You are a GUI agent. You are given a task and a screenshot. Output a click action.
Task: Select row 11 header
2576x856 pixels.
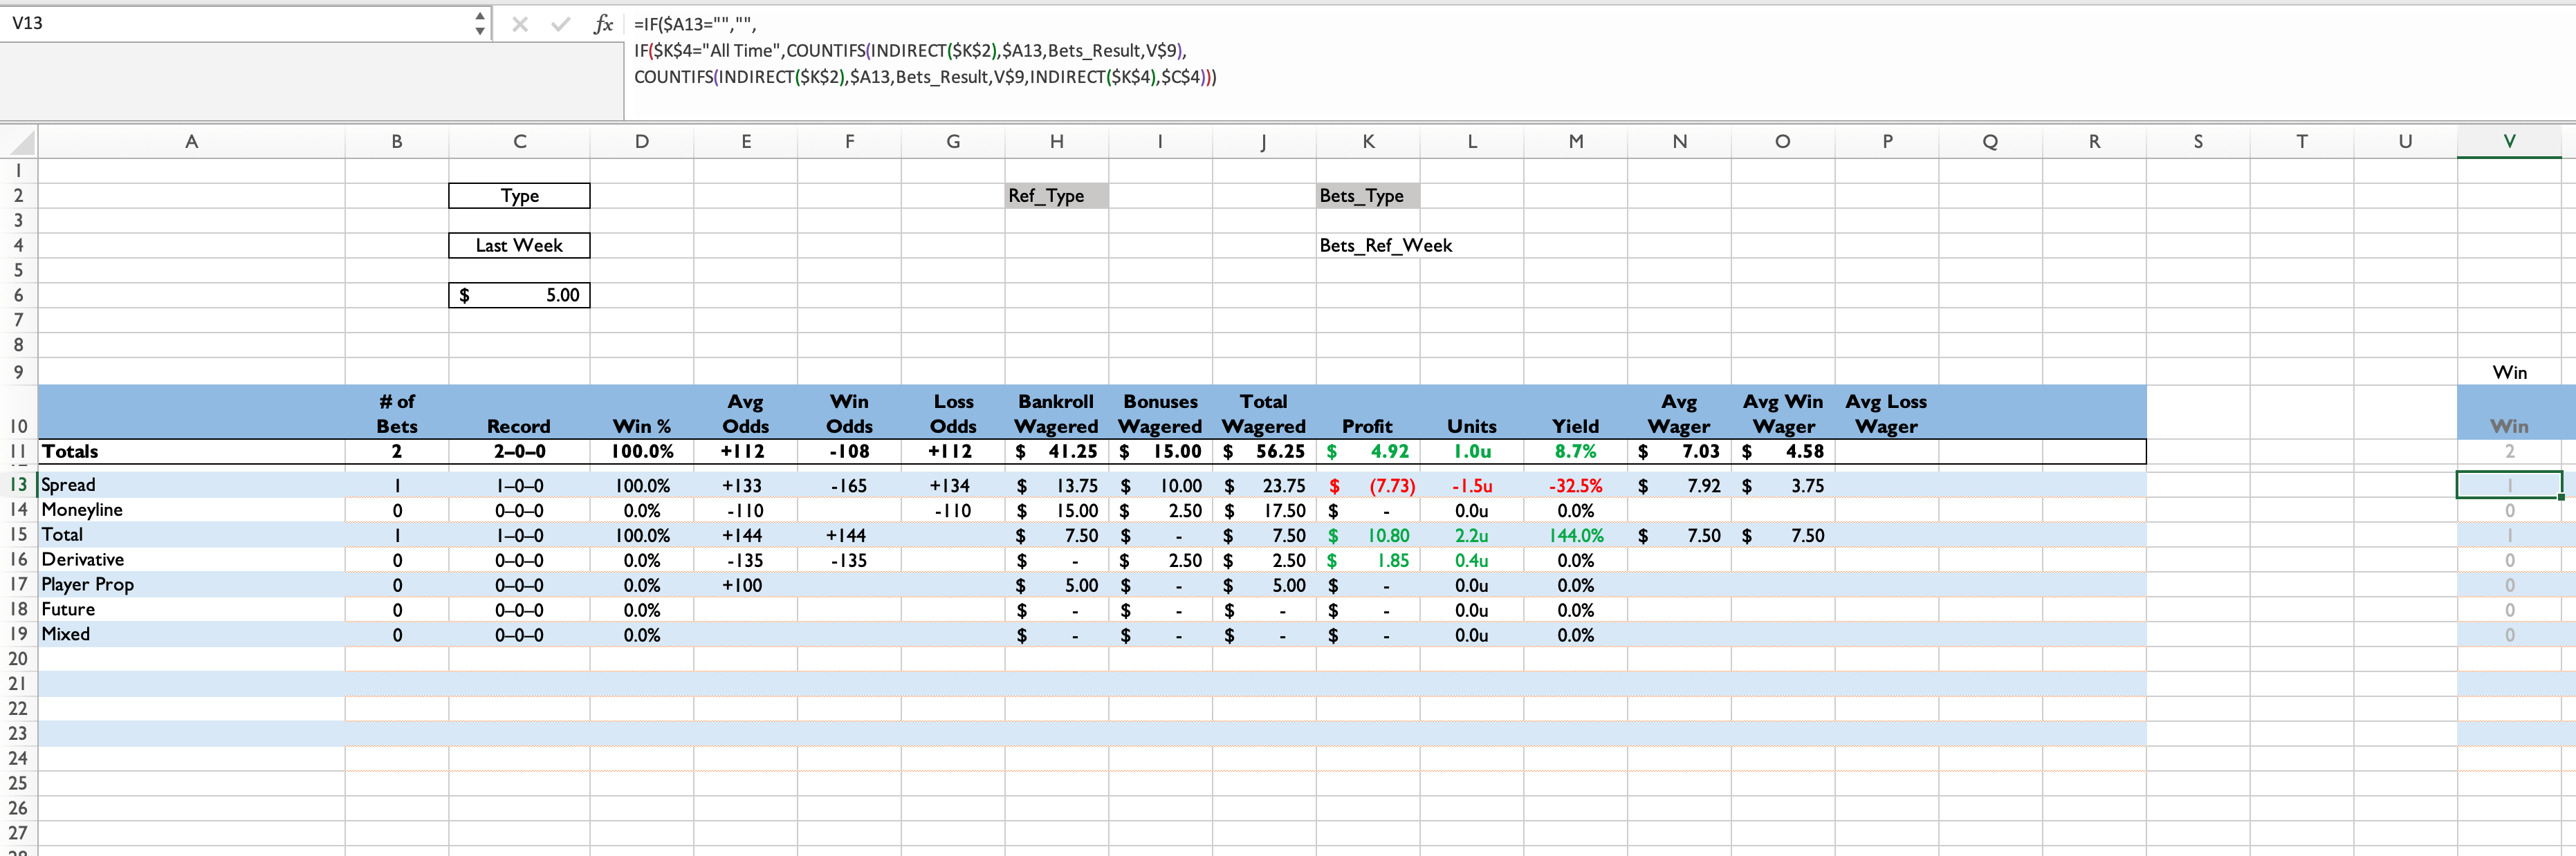click(x=18, y=452)
